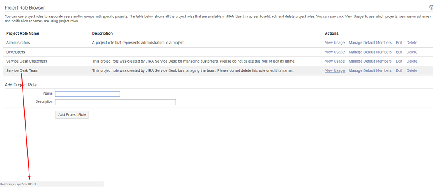The image size is (433, 187).
Task: Delete the Service Desk Team role
Action: pyautogui.click(x=412, y=70)
